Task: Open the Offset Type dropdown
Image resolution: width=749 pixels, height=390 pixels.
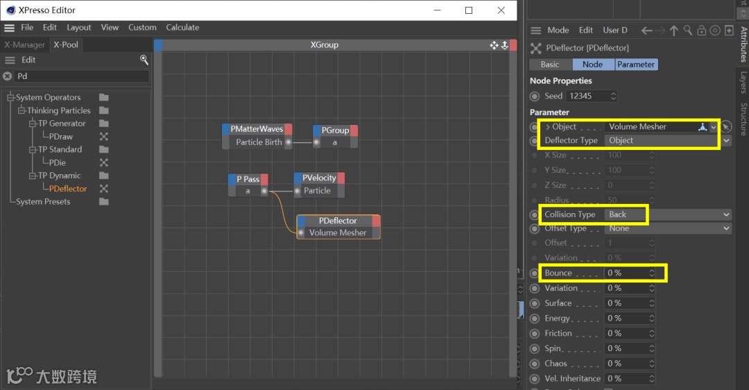Action: (668, 228)
